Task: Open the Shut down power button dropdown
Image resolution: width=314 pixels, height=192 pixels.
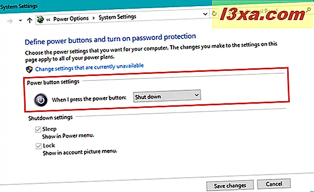Action: (167, 96)
